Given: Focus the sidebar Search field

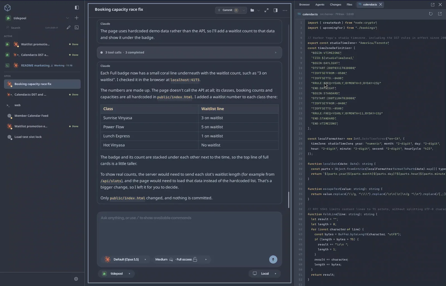Looking at the screenshot, I should pyautogui.click(x=32, y=28).
